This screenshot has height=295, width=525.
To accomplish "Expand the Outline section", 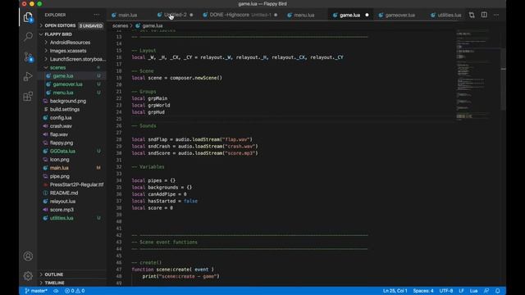I will point(53,275).
